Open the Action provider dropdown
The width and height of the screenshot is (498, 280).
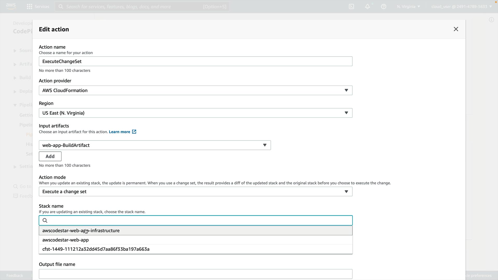196,90
